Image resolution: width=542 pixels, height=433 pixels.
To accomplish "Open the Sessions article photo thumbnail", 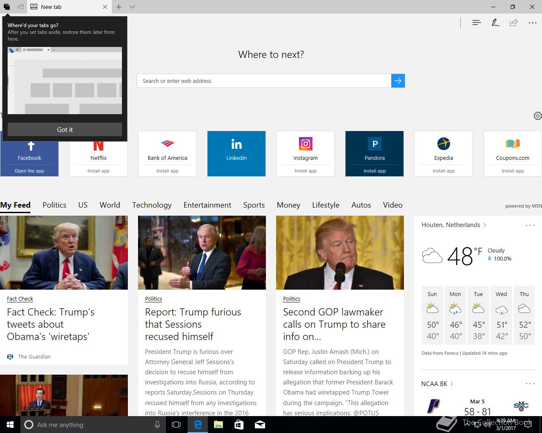I will (x=202, y=252).
